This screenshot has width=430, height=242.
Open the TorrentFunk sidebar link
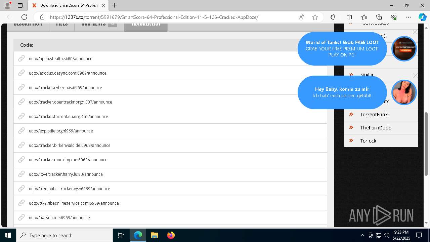pyautogui.click(x=374, y=115)
